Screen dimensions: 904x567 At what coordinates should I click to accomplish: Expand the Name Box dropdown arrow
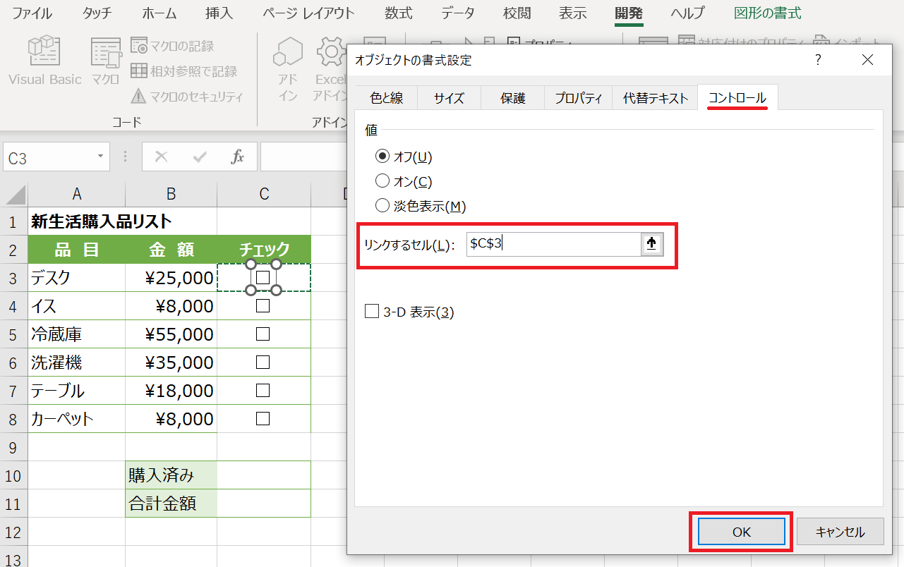(101, 157)
